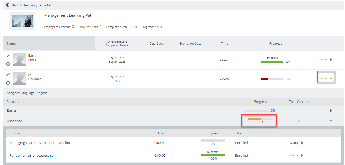Click the wrench icon beside Jo DeAdmin

[x=8, y=74]
